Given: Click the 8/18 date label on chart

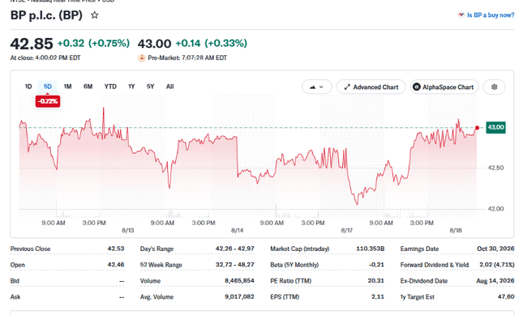Looking at the screenshot, I should [456, 231].
